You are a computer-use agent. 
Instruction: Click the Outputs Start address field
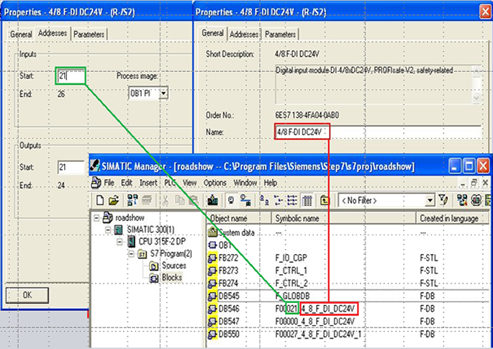71,167
